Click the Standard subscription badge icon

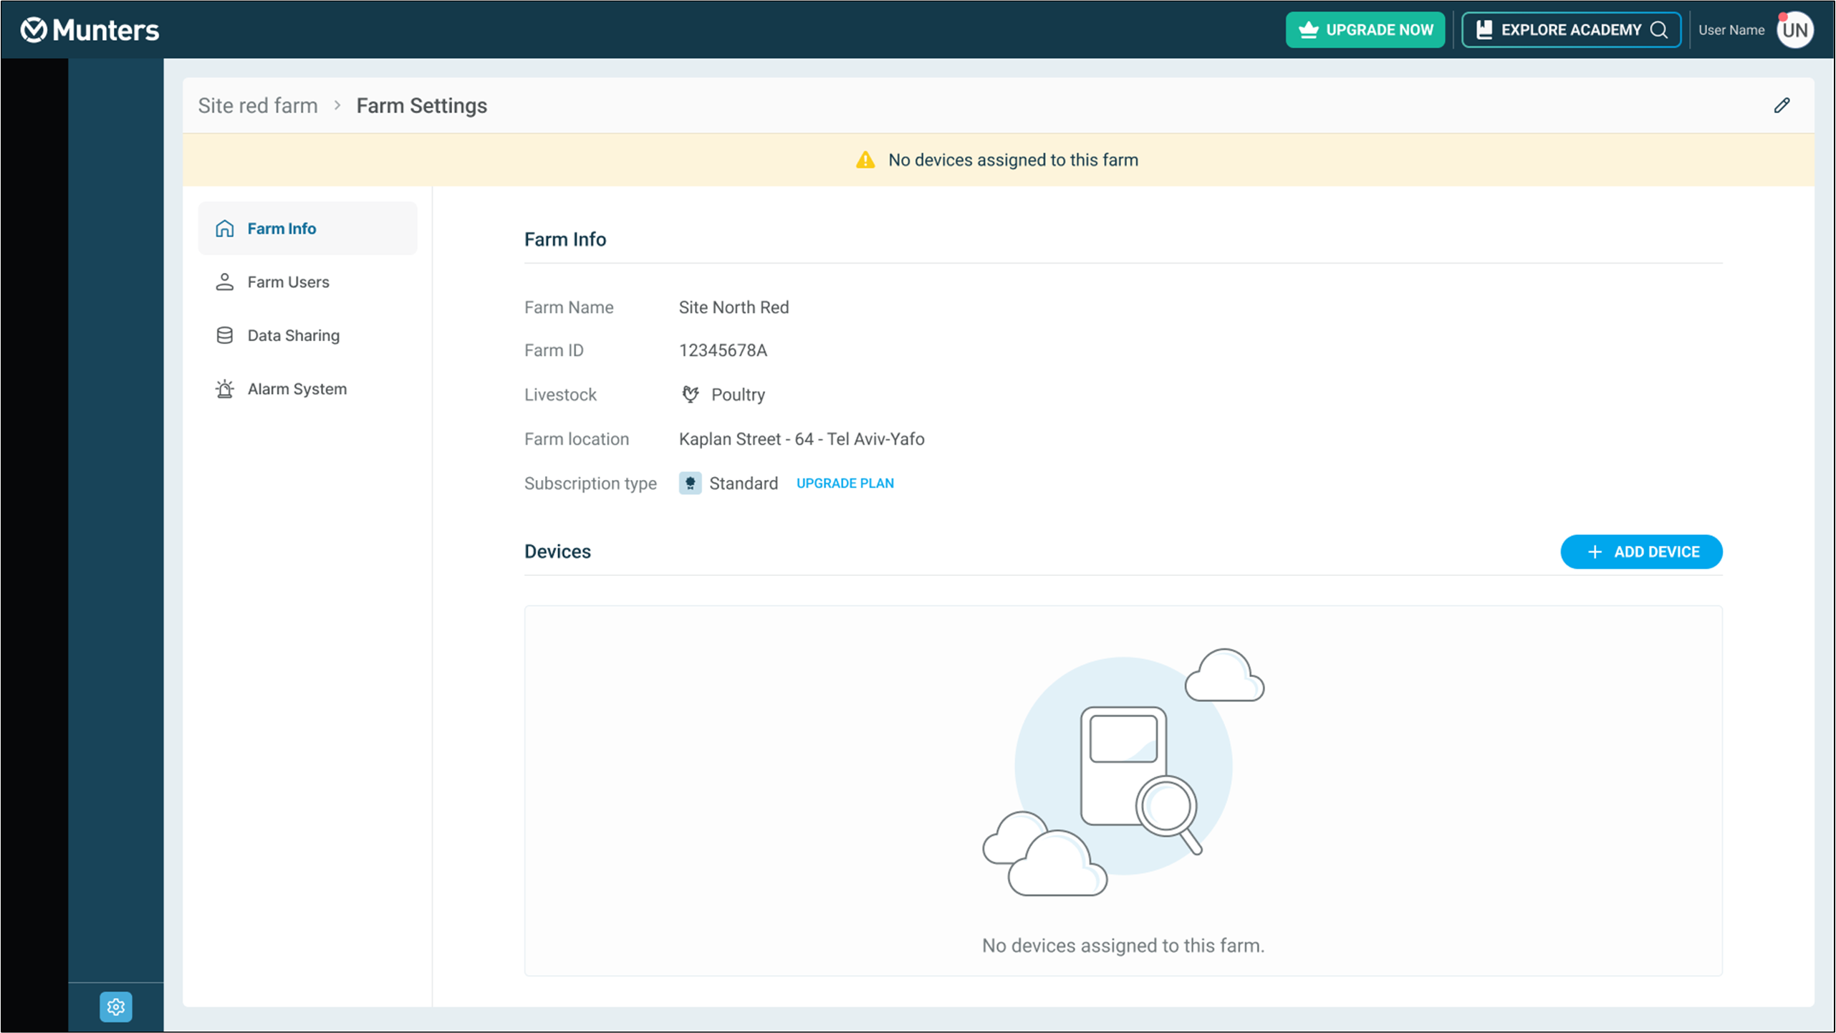click(690, 484)
